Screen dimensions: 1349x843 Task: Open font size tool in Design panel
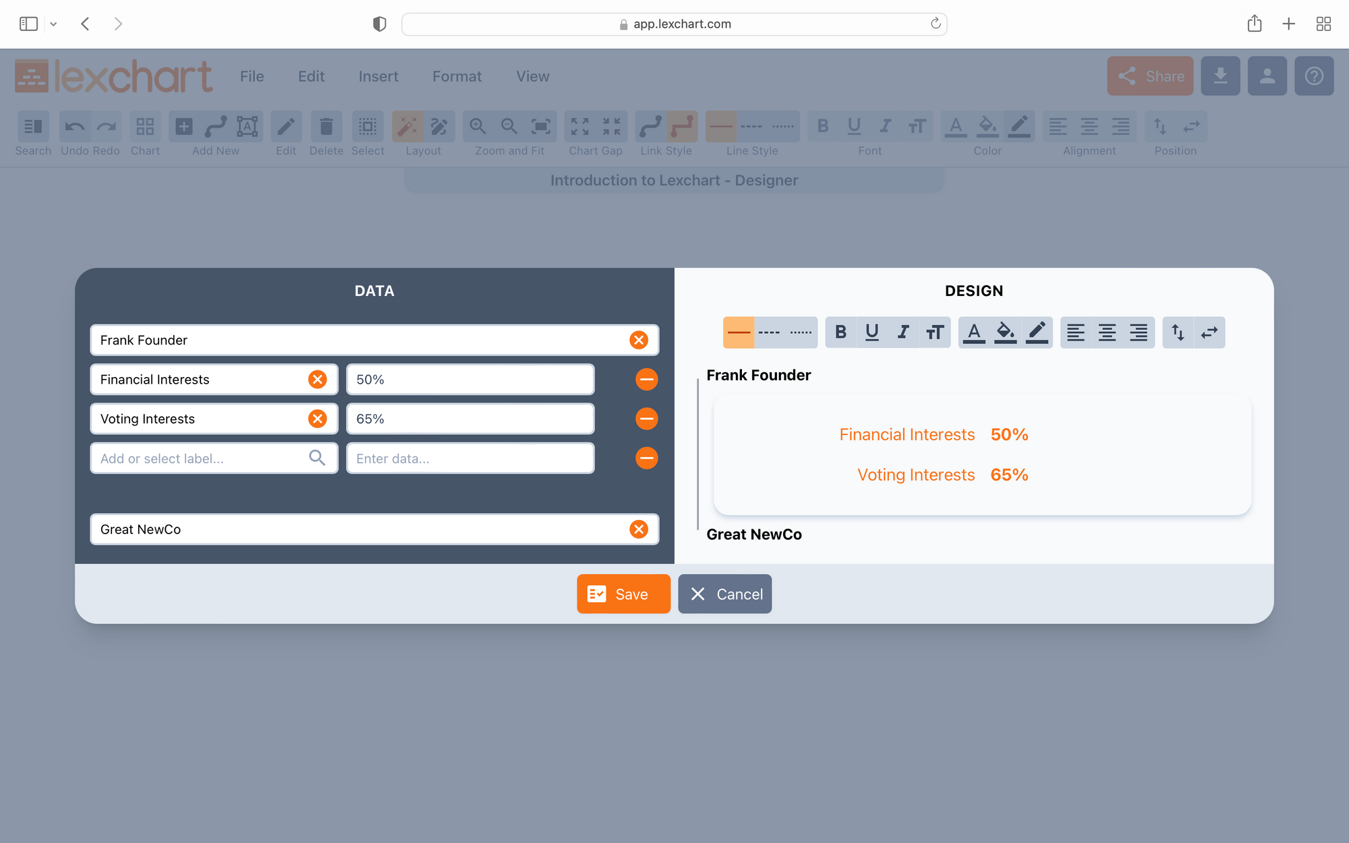coord(935,332)
